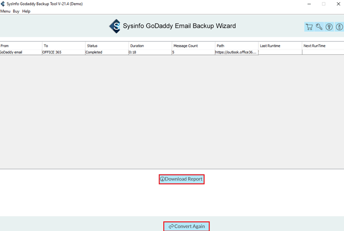Image resolution: width=344 pixels, height=231 pixels.
Task: Click the Last Runtime column header
Action: click(280, 46)
